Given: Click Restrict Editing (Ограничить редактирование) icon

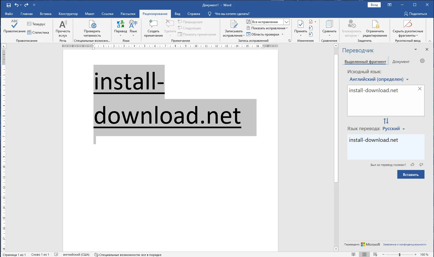Looking at the screenshot, I should coord(375,25).
